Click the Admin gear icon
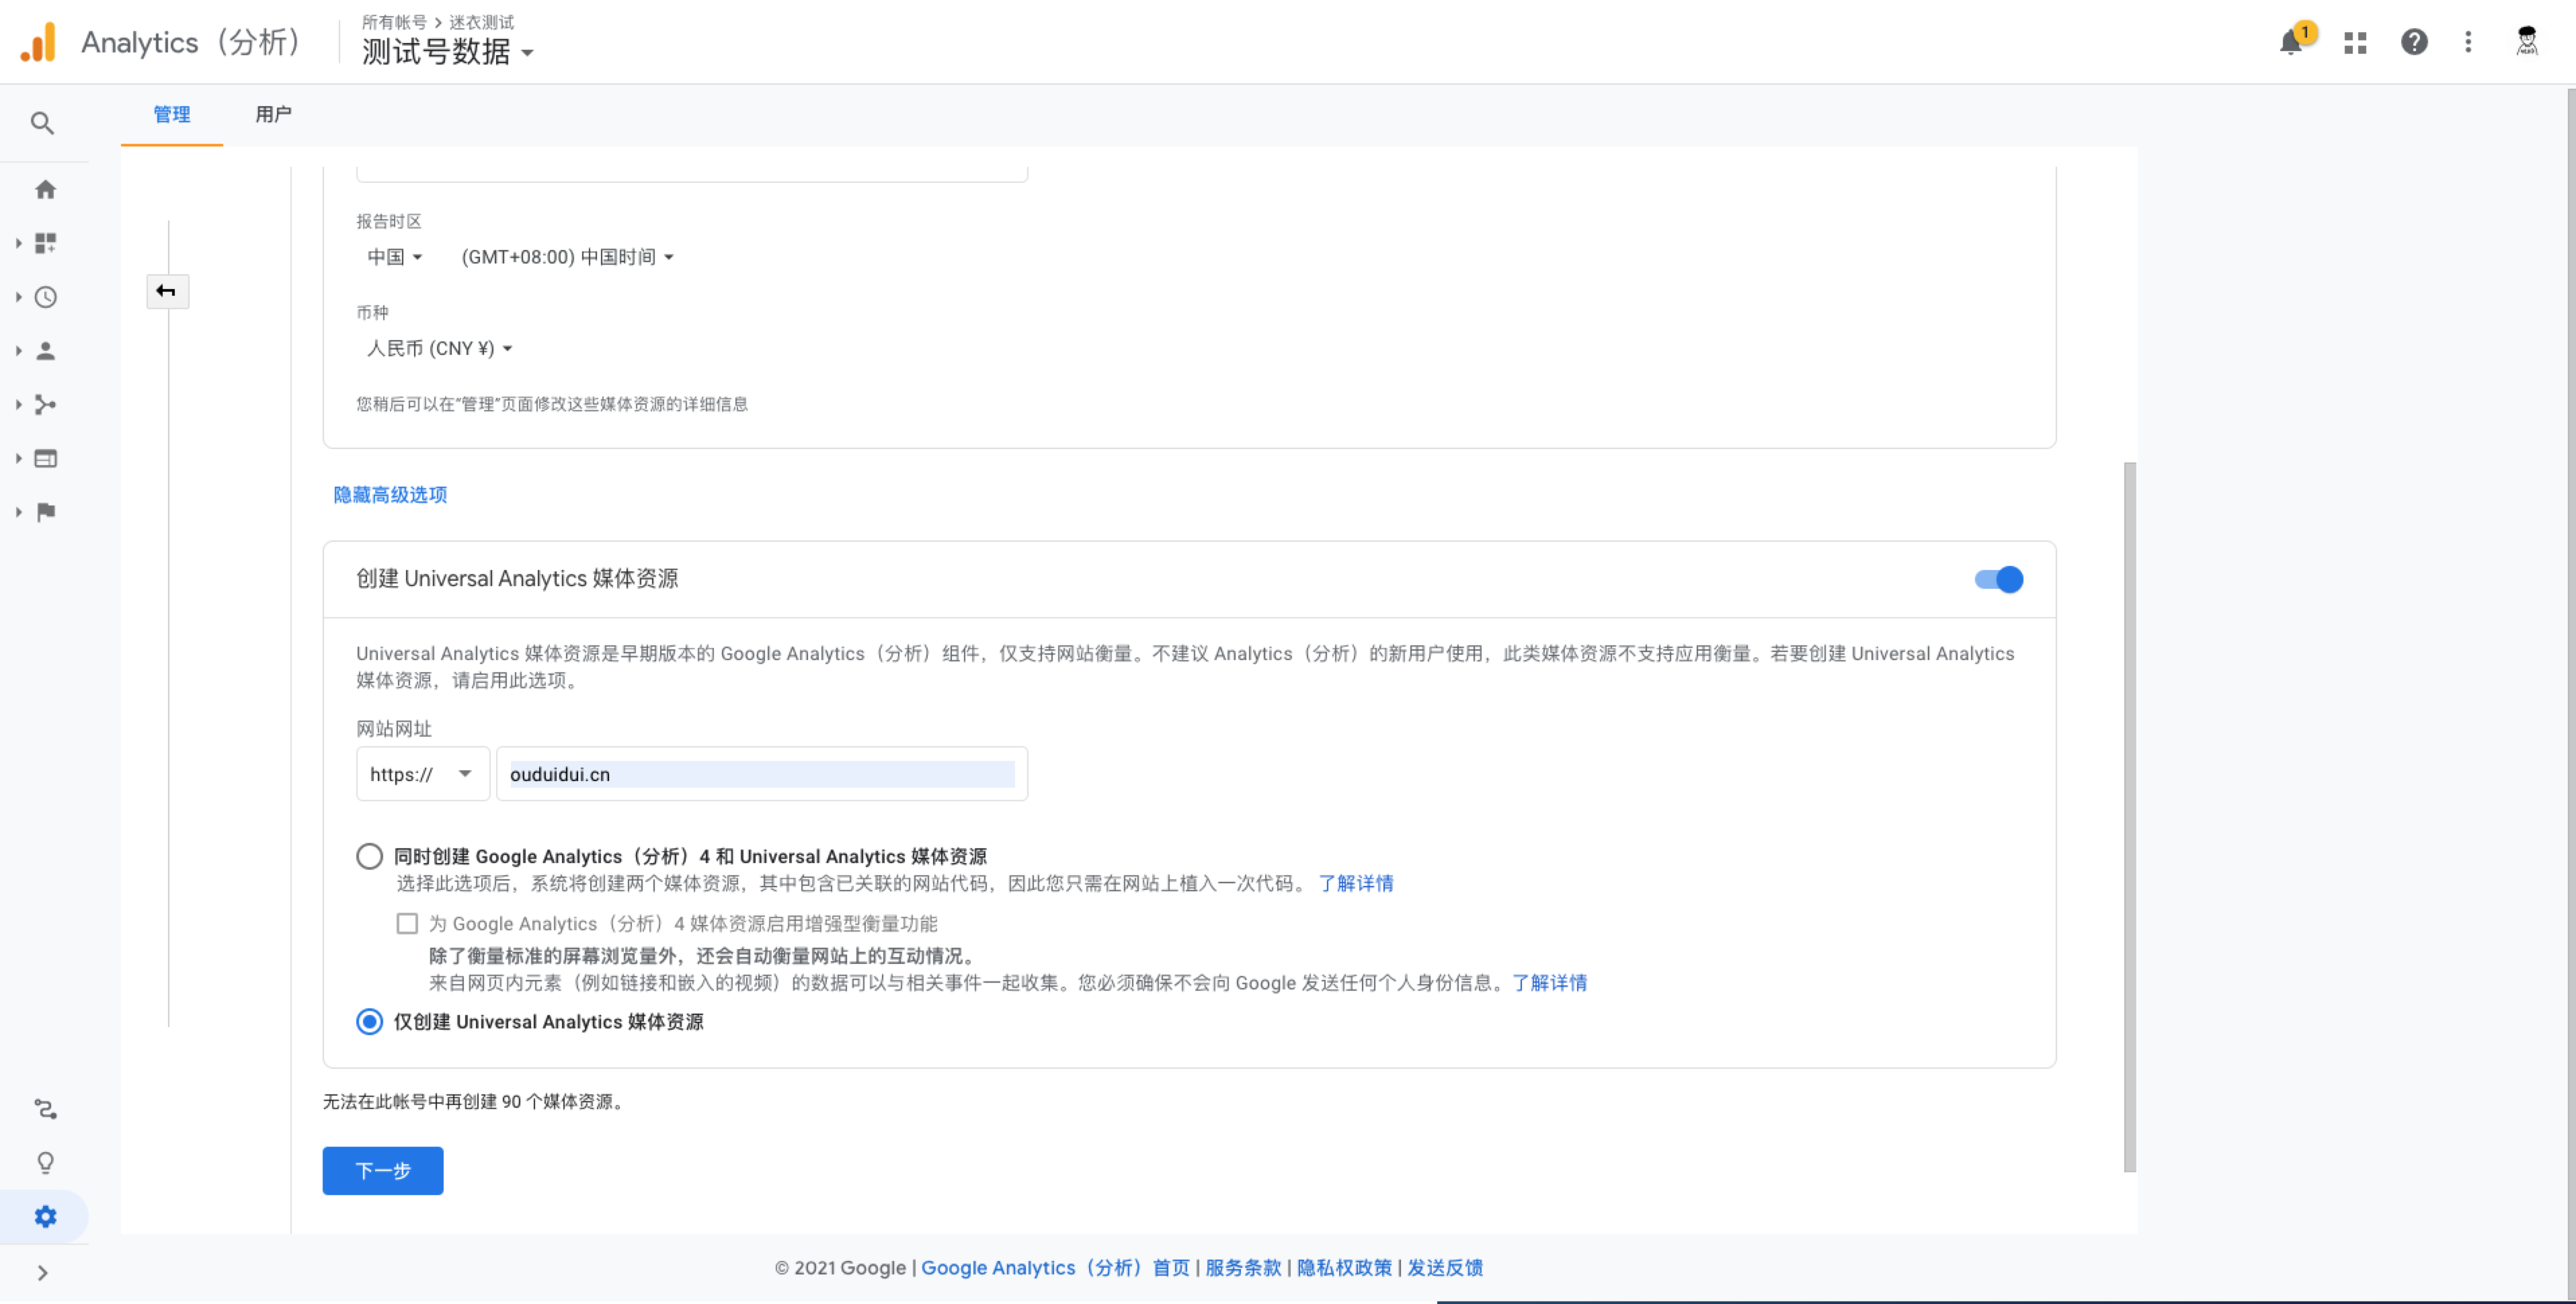This screenshot has width=2576, height=1304. click(45, 1216)
